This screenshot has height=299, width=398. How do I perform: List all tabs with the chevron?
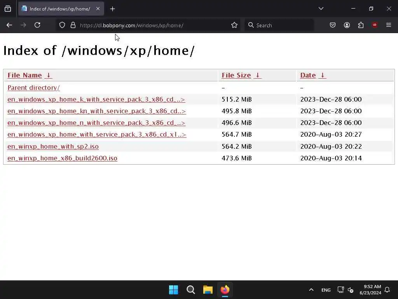point(321,9)
